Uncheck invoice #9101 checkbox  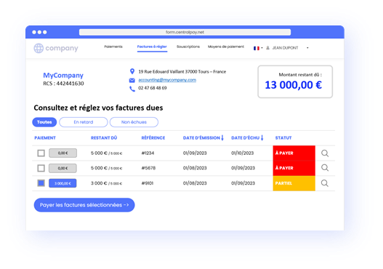coord(41,183)
